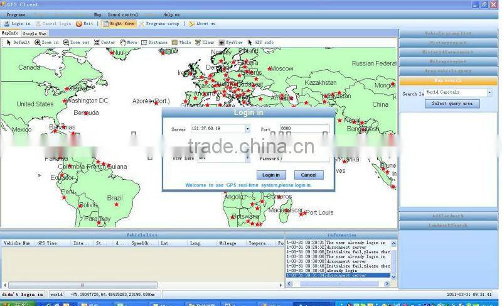The image size is (502, 306).
Task: Select the Center map tool
Action: [x=104, y=42]
